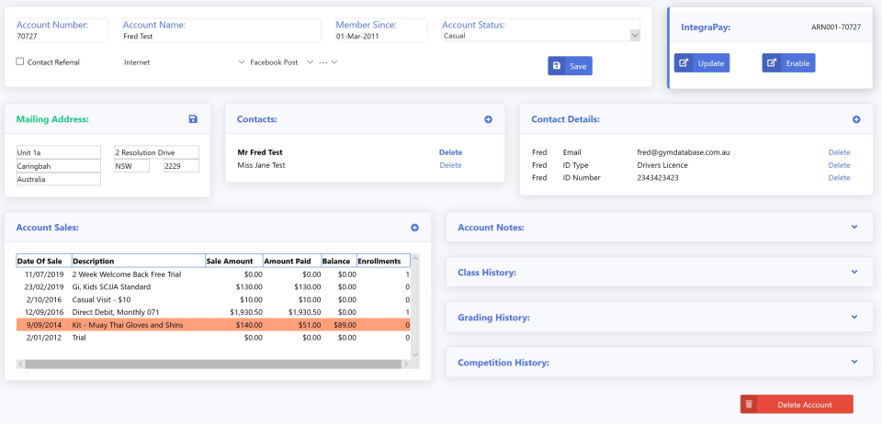
Task: Click sales table scroll-left arrow
Action: coord(21,364)
